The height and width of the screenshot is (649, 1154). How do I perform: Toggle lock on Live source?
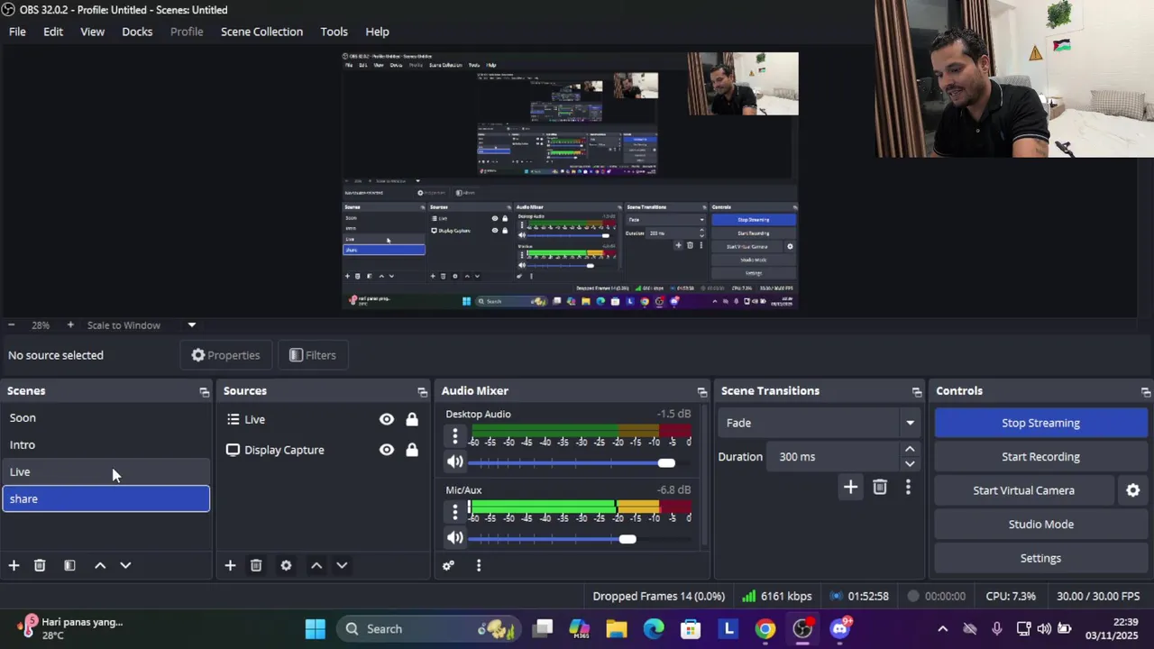tap(412, 419)
